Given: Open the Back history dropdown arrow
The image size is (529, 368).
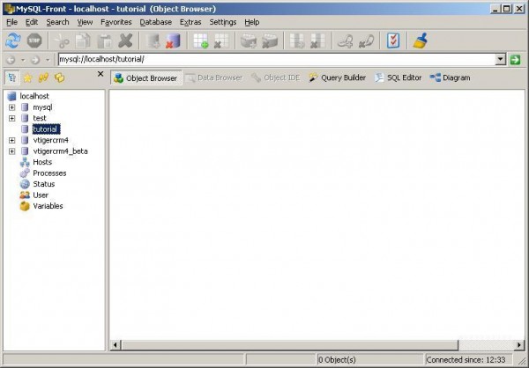Looking at the screenshot, I should 23,60.
